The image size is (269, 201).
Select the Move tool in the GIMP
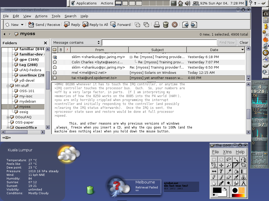(221, 165)
